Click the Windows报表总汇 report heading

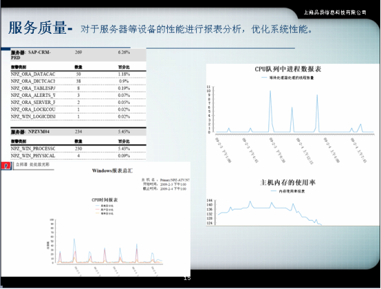point(112,171)
